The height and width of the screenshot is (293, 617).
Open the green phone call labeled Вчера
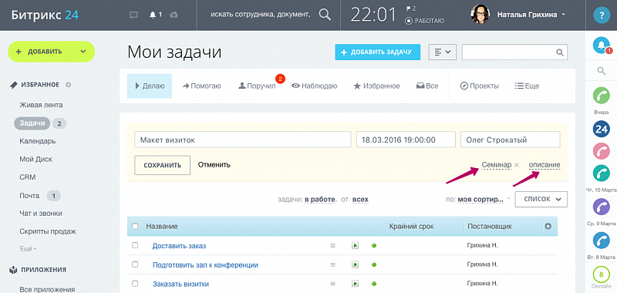click(602, 96)
